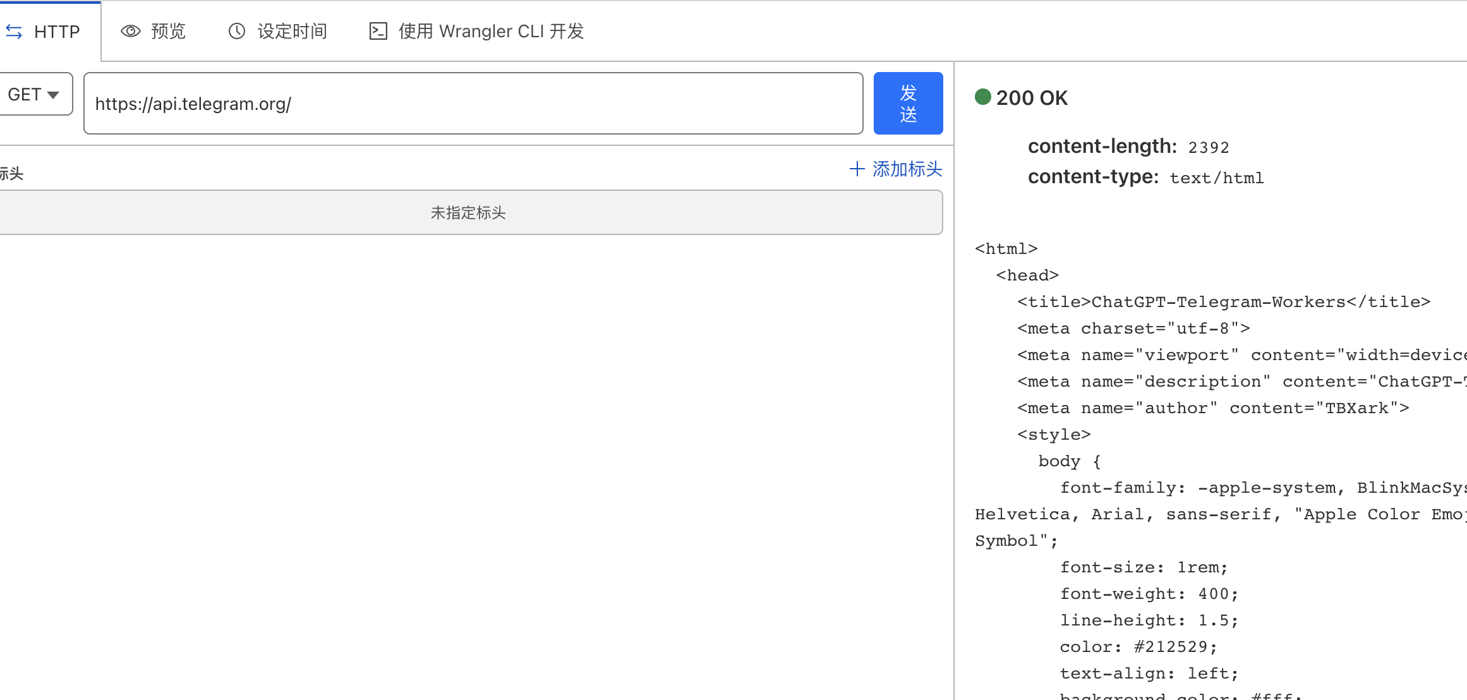The image size is (1467, 700).
Task: Click the 添加标头 link to add a header
Action: click(908, 169)
